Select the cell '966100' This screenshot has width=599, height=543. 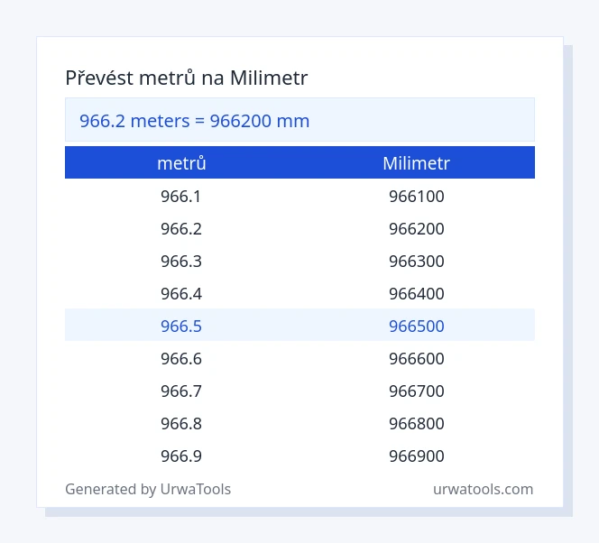coord(417,197)
